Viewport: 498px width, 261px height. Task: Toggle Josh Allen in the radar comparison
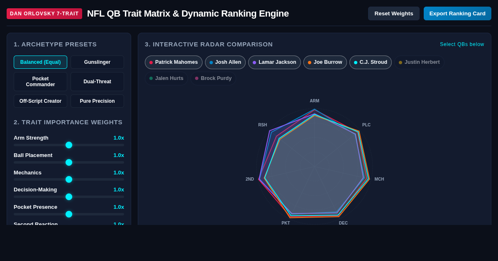click(x=225, y=62)
